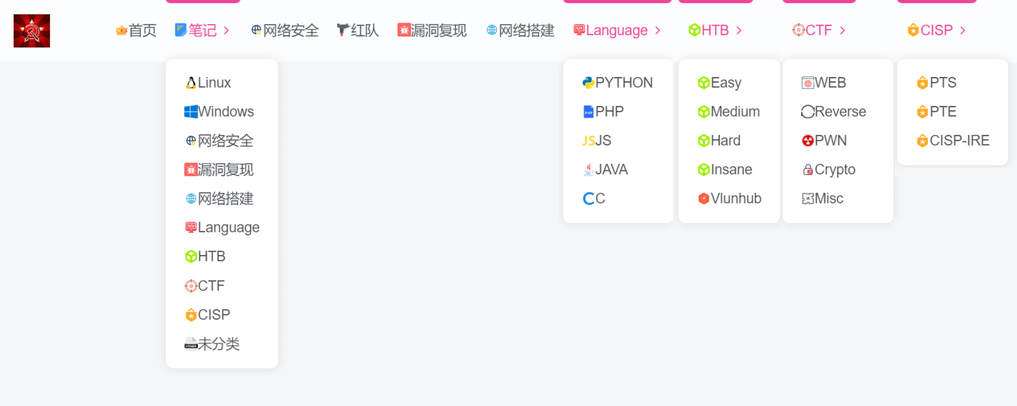The image size is (1017, 406).
Task: Select Medium in the HTB dropdown
Action: pyautogui.click(x=735, y=111)
